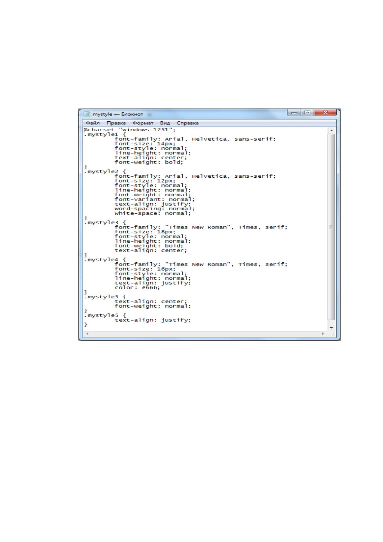Maximize the mystyle Notepad window
383x542 pixels.
pos(307,113)
